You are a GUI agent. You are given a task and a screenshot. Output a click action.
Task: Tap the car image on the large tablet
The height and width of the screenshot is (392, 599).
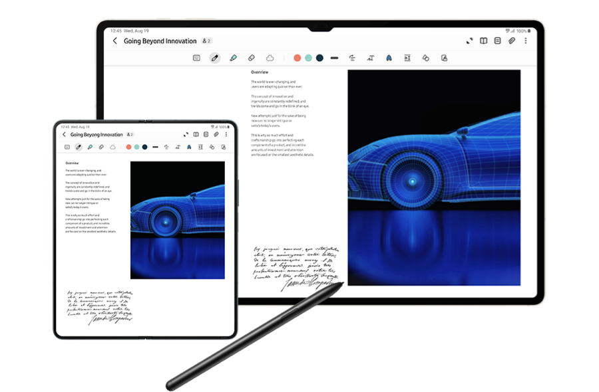pos(434,177)
